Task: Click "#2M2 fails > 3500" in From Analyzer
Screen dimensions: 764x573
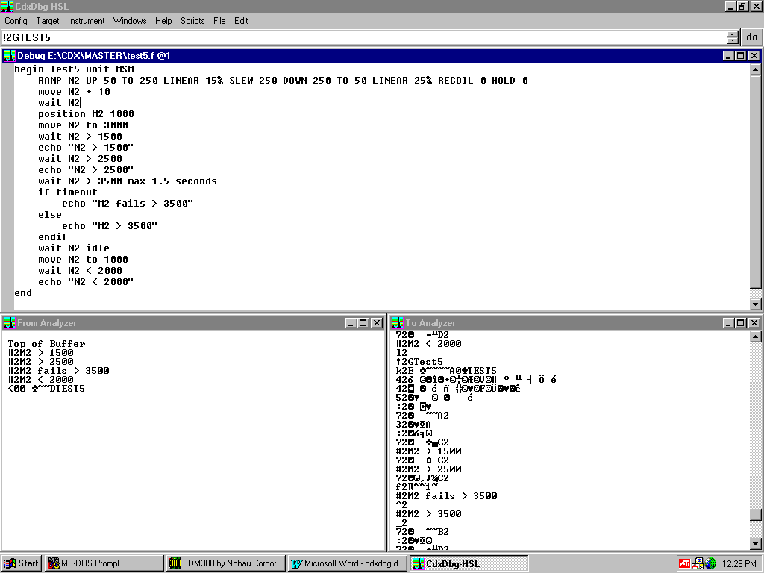Action: (58, 371)
